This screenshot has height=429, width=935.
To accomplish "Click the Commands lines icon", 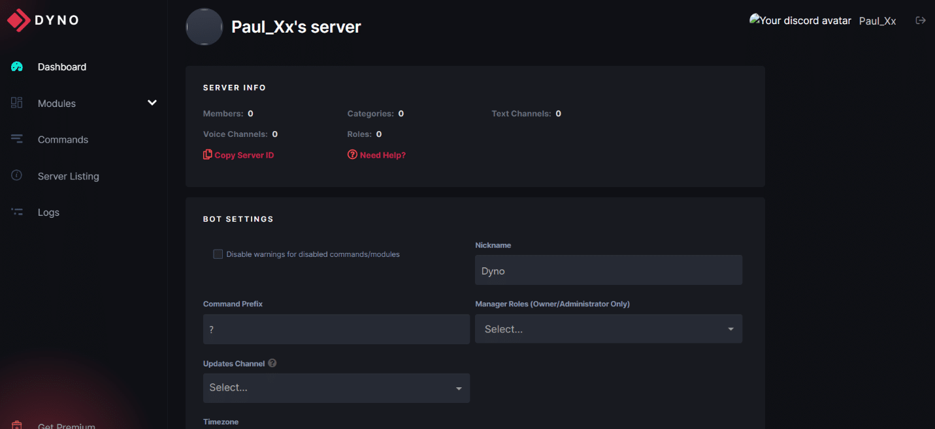I will [x=17, y=140].
